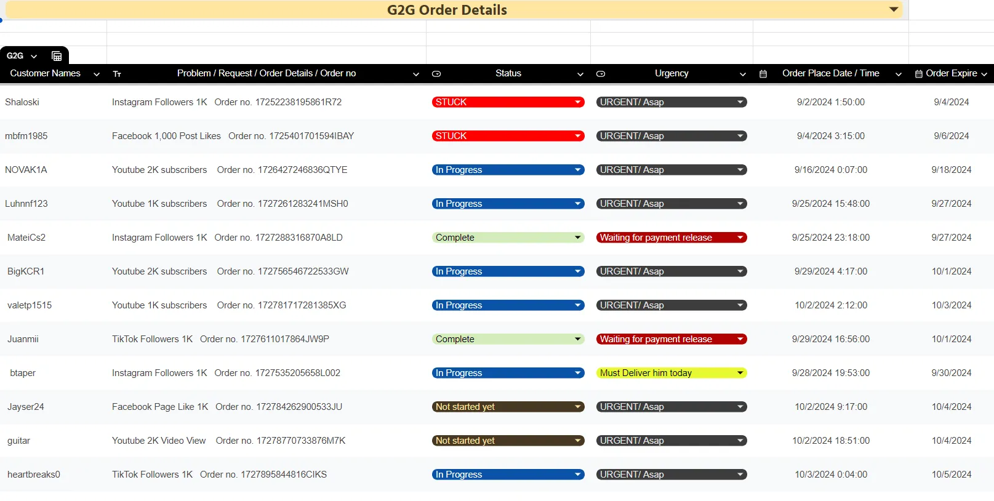Select order cell 17278770733876M7K Youtube Video View
This screenshot has height=501, width=994.
pyautogui.click(x=267, y=441)
